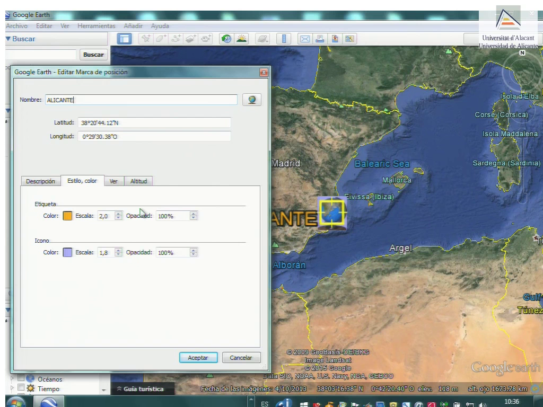Open the Icono lavender color swatch
Image resolution: width=543 pixels, height=407 pixels.
[67, 252]
